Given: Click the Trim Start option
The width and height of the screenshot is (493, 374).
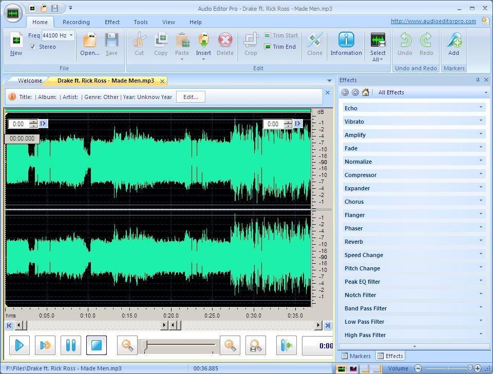Looking at the screenshot, I should tap(281, 35).
